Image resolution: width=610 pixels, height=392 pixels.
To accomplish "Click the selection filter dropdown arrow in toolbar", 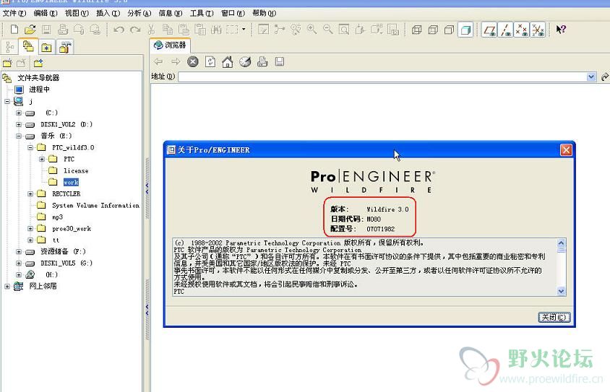I will (244, 29).
